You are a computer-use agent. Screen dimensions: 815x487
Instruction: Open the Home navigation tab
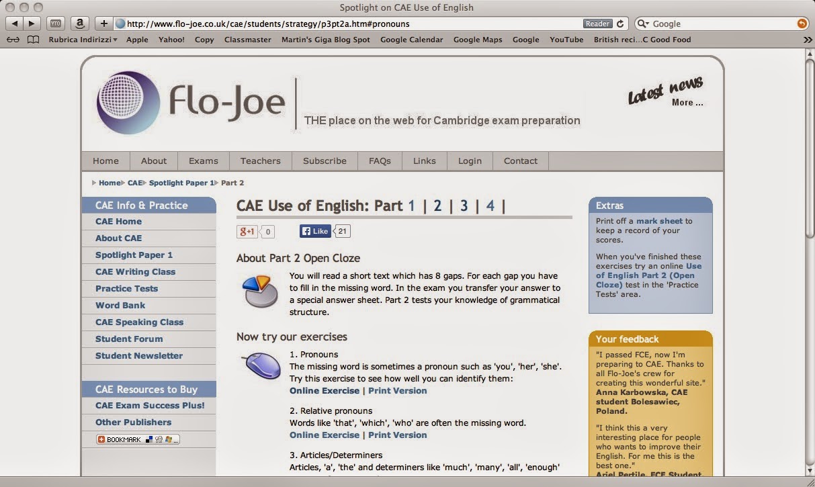(x=105, y=161)
